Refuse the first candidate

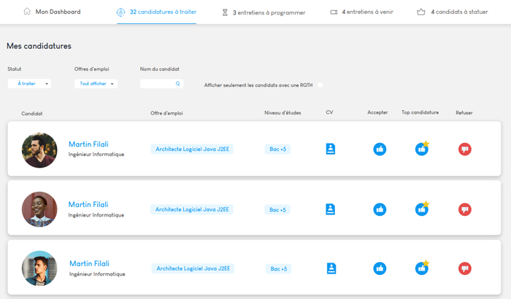point(465,149)
